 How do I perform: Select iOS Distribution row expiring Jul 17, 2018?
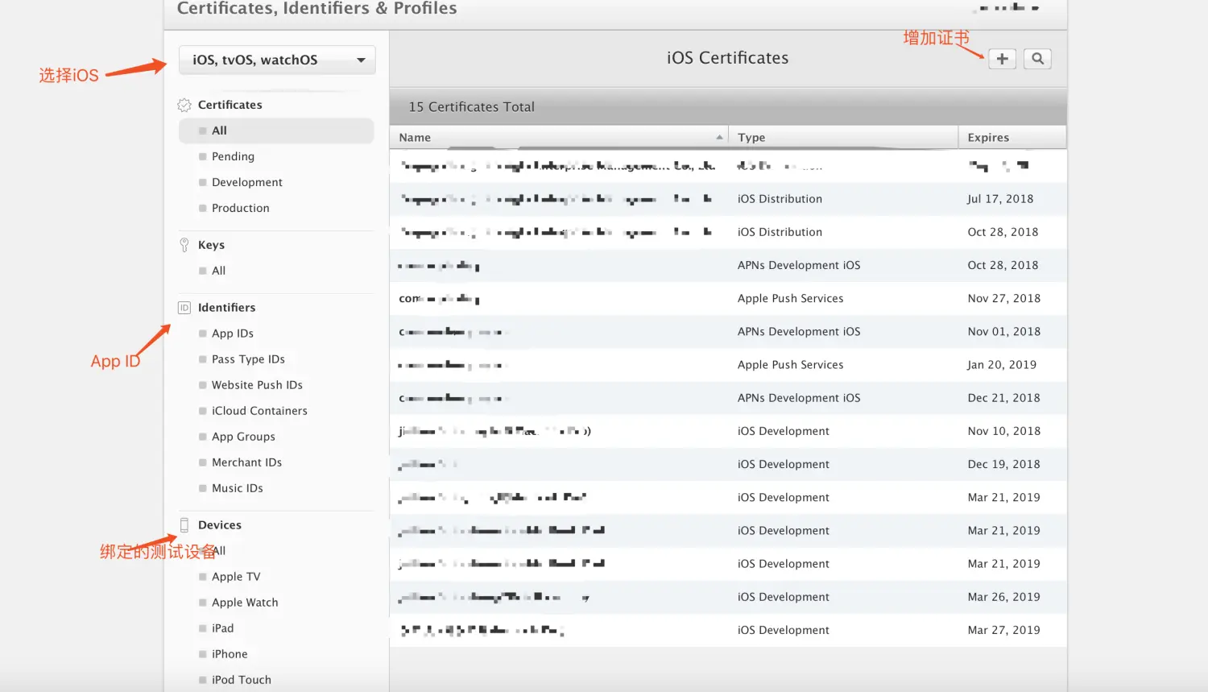tap(728, 199)
